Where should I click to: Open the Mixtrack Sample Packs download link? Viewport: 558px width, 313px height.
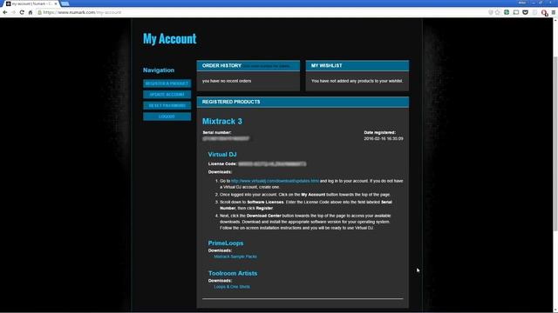click(x=235, y=256)
